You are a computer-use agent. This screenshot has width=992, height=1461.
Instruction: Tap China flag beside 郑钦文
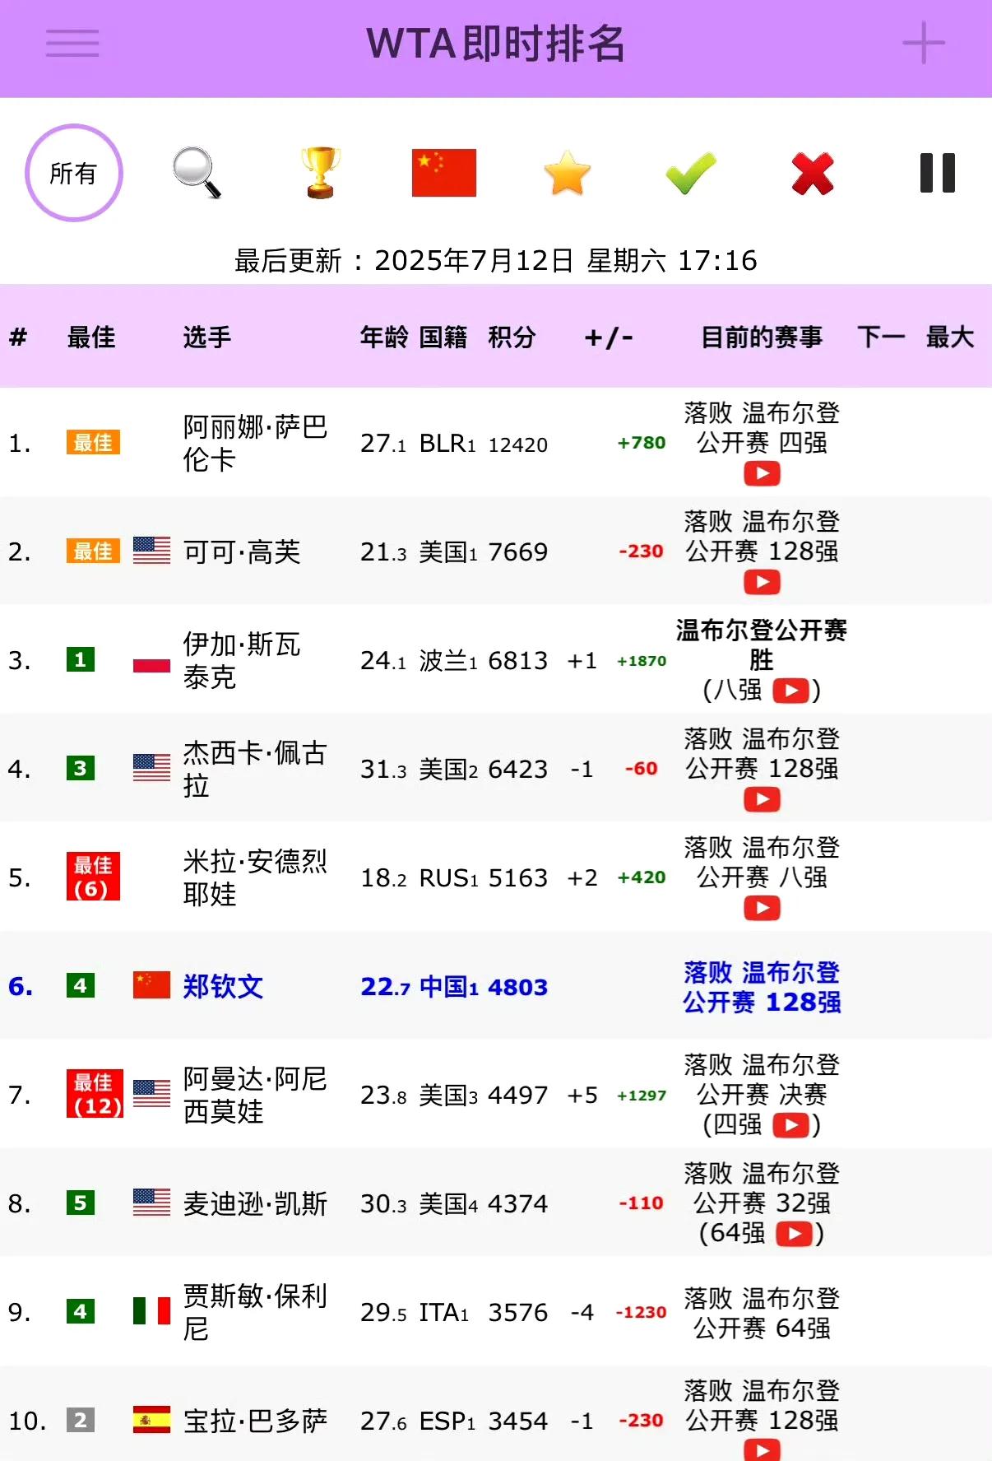151,985
